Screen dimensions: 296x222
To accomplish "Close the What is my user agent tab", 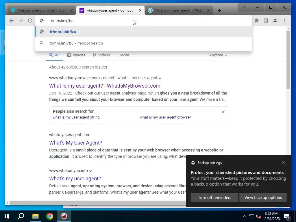I will pyautogui.click(x=208, y=10).
